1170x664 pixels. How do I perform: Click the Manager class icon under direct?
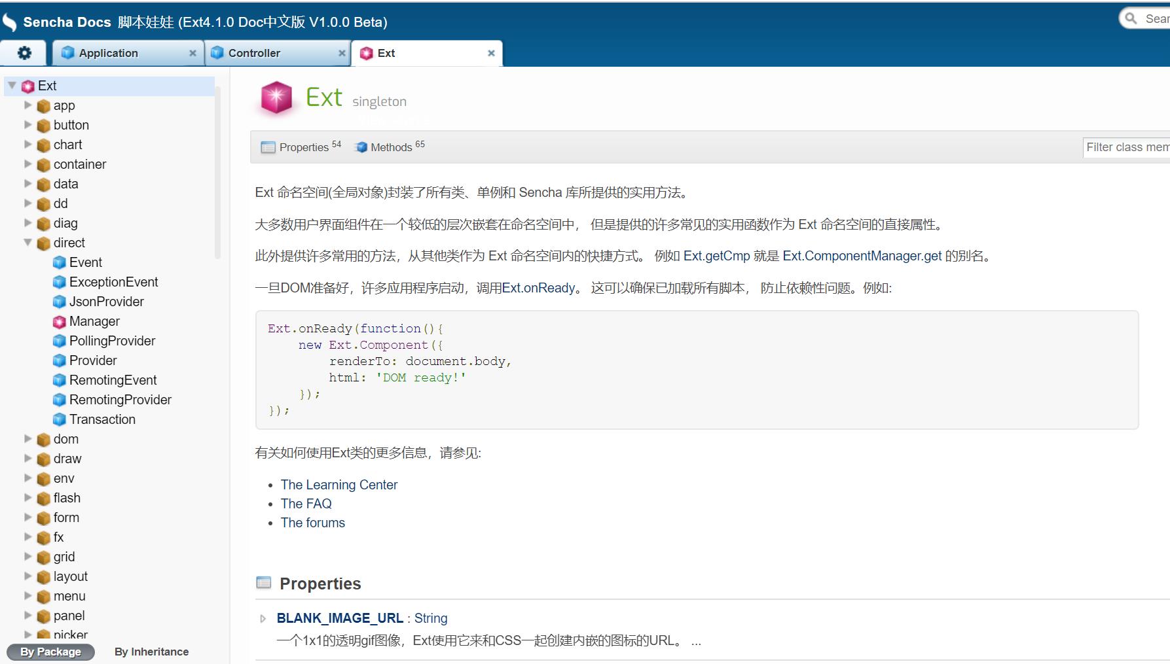tap(60, 321)
